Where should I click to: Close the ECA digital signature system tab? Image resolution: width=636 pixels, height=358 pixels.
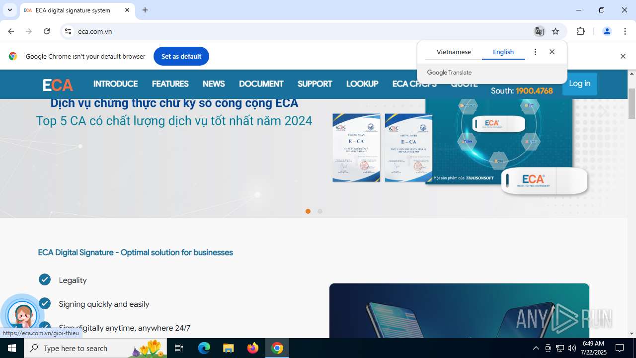click(127, 10)
